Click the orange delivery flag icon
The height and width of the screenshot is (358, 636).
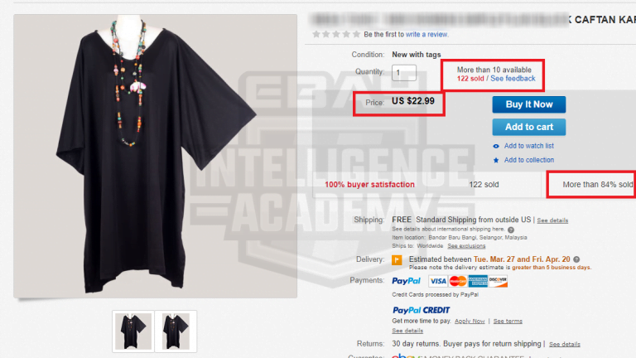point(397,259)
